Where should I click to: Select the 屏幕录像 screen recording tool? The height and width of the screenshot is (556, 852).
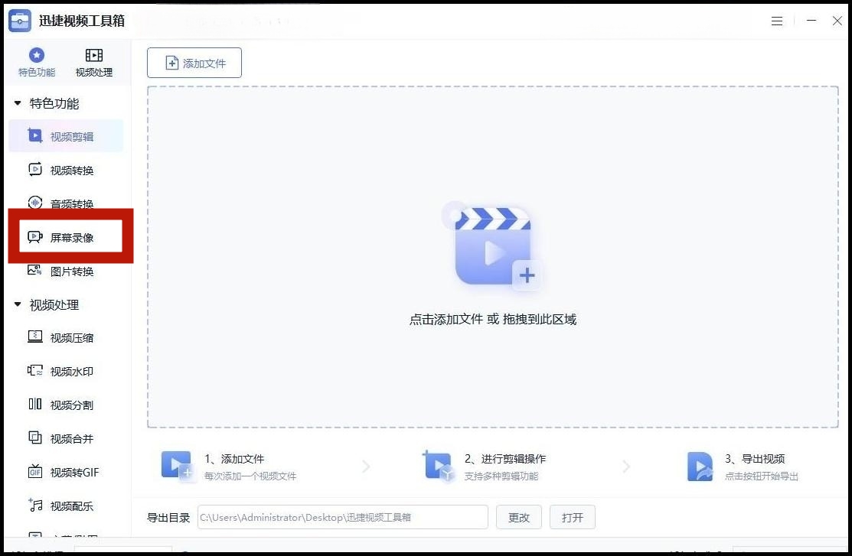pyautogui.click(x=72, y=236)
